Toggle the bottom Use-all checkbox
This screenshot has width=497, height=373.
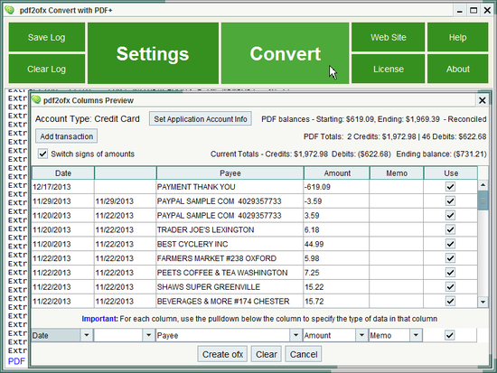pyautogui.click(x=450, y=335)
